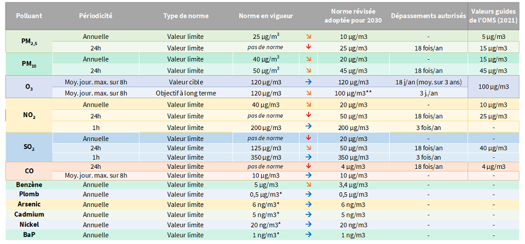Select the Dépassements autorisés column header

coord(428,16)
